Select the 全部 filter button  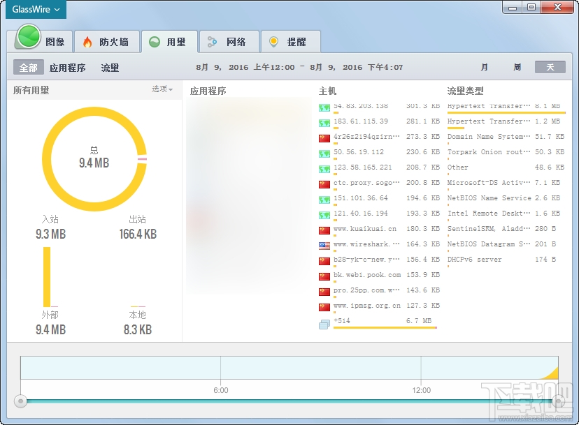click(x=29, y=68)
